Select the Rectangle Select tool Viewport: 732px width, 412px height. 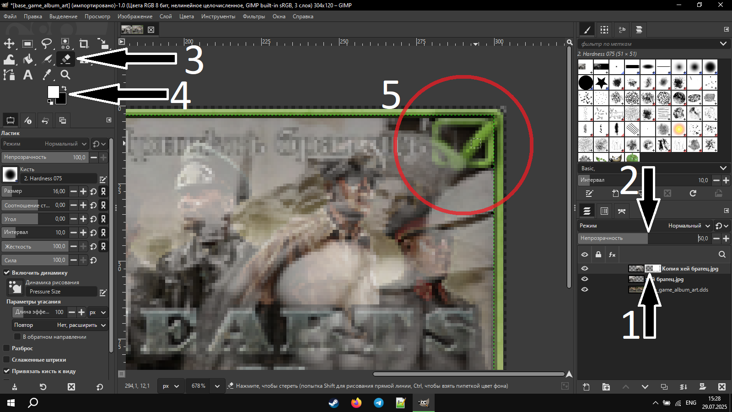pos(28,43)
